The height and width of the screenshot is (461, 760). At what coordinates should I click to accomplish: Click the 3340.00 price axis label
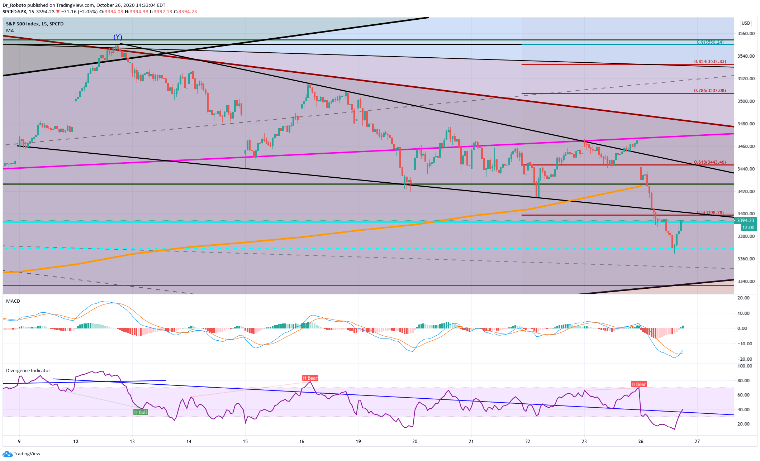(x=746, y=282)
